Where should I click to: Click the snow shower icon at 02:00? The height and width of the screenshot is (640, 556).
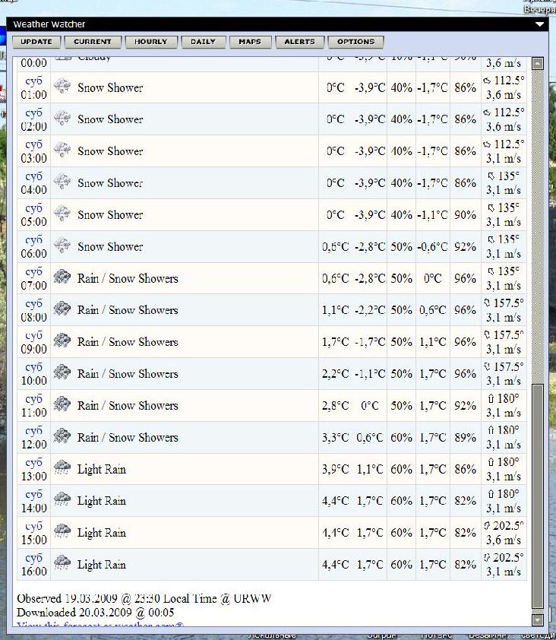(62, 119)
